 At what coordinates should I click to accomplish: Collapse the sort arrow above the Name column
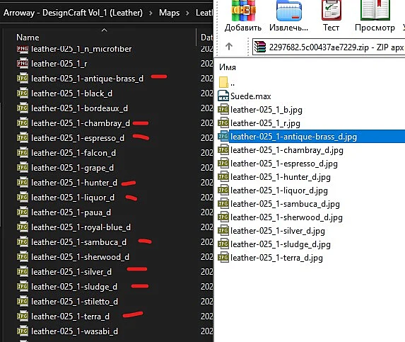click(x=104, y=30)
